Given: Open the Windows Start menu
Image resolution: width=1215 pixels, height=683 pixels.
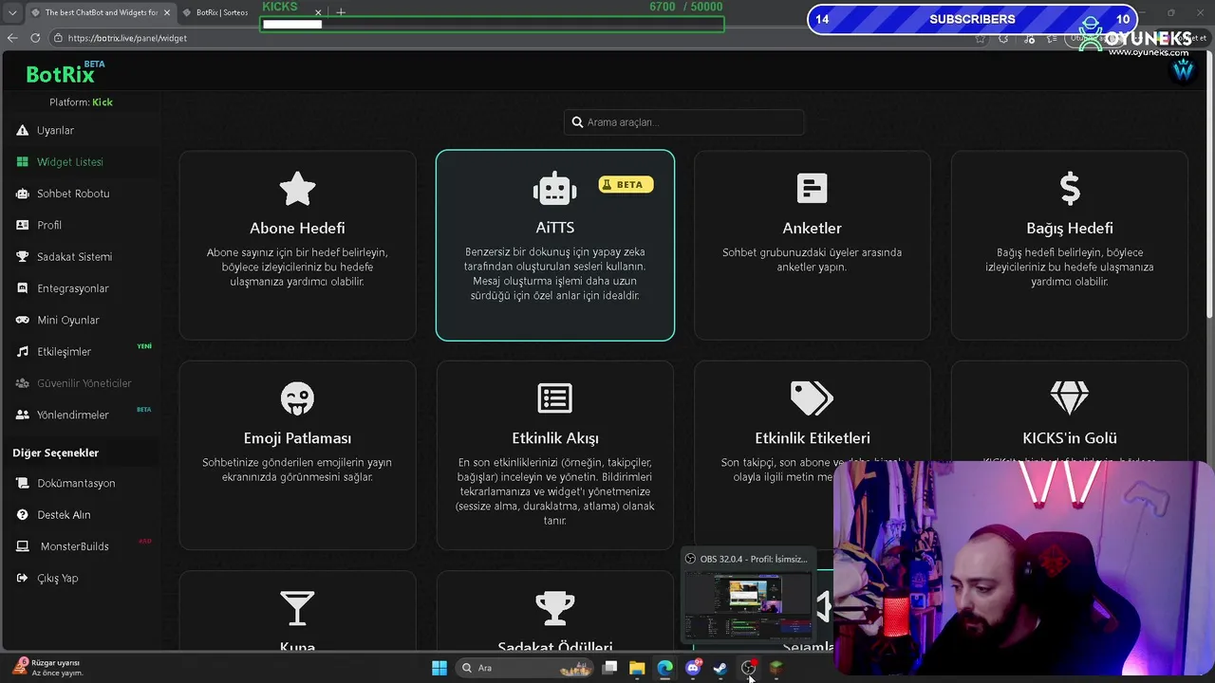Looking at the screenshot, I should click(x=439, y=668).
